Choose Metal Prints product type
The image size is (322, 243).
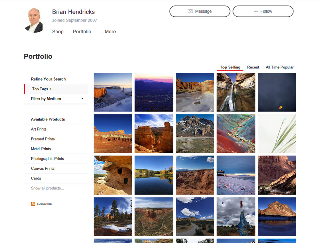point(41,149)
